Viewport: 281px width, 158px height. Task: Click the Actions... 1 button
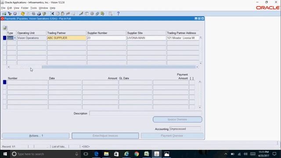point(36,136)
